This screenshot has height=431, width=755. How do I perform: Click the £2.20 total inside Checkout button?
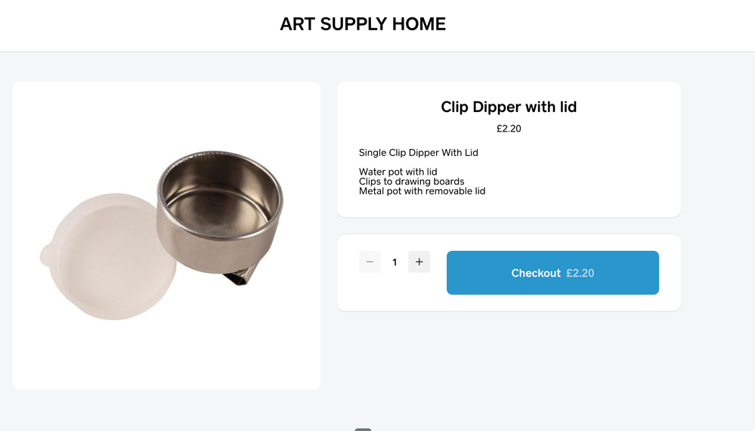click(580, 273)
